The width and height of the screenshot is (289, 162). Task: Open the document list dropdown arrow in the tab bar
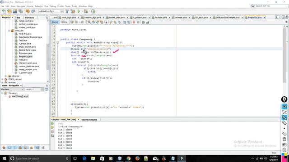283,17
